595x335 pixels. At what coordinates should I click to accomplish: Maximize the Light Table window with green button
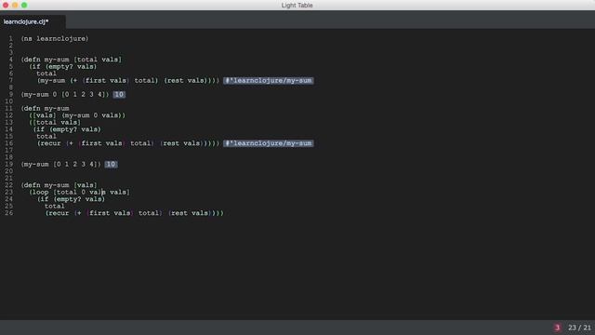pos(24,5)
